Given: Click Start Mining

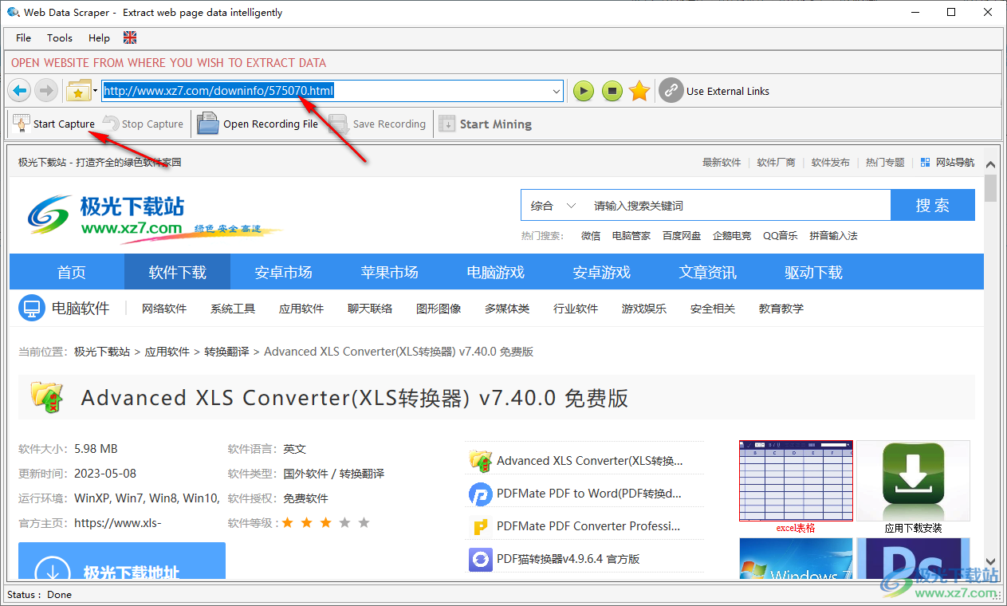Looking at the screenshot, I should [x=486, y=124].
